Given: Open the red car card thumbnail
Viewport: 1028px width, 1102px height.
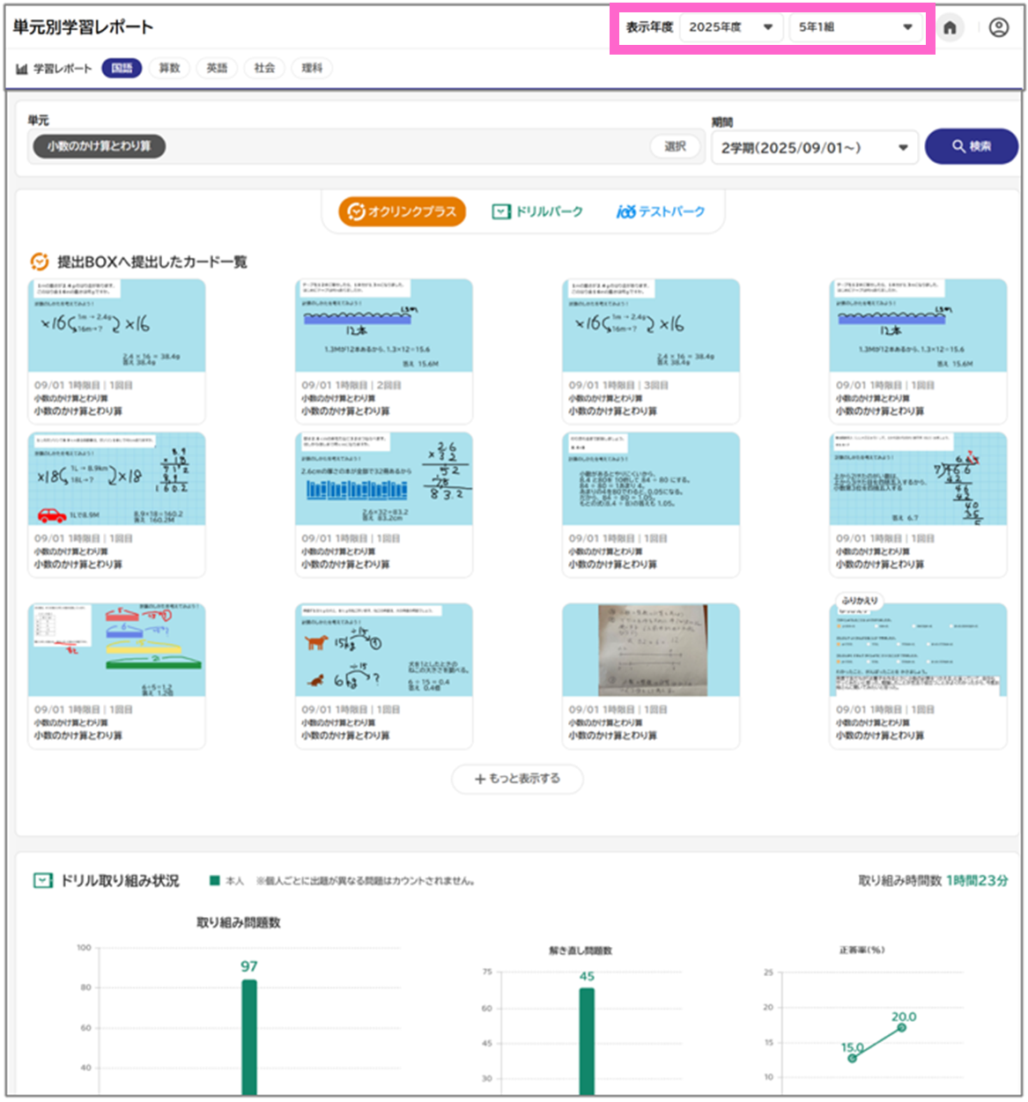Looking at the screenshot, I should tap(116, 479).
